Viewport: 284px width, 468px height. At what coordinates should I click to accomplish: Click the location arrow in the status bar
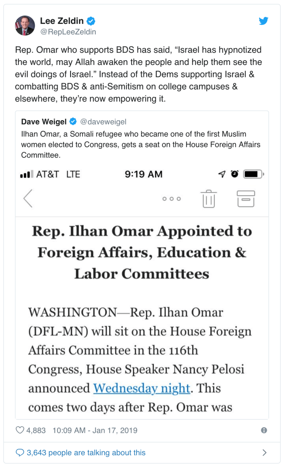pyautogui.click(x=221, y=174)
